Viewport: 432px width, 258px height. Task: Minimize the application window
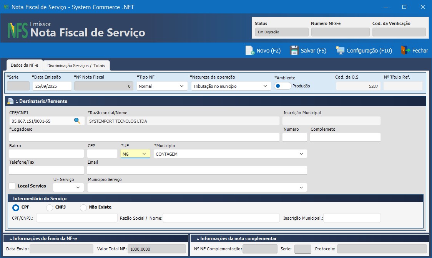[x=385, y=7]
